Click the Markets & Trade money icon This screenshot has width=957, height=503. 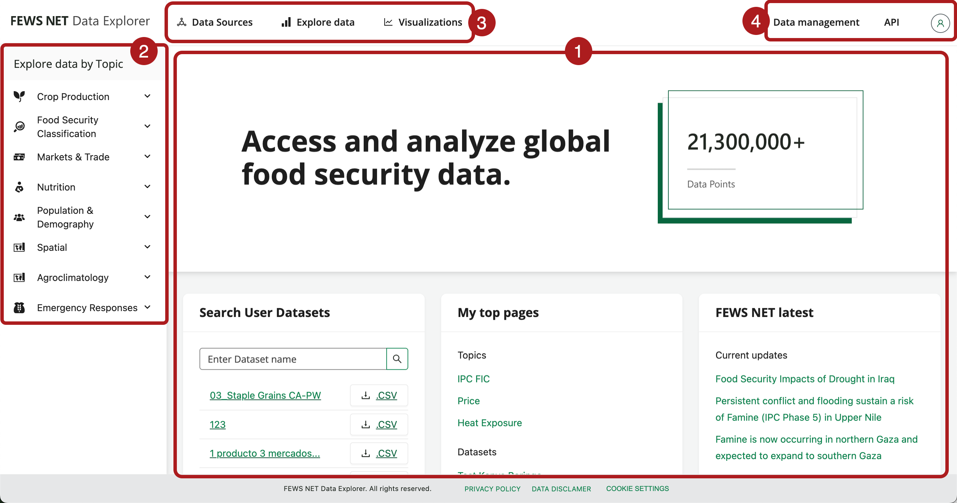coord(19,157)
